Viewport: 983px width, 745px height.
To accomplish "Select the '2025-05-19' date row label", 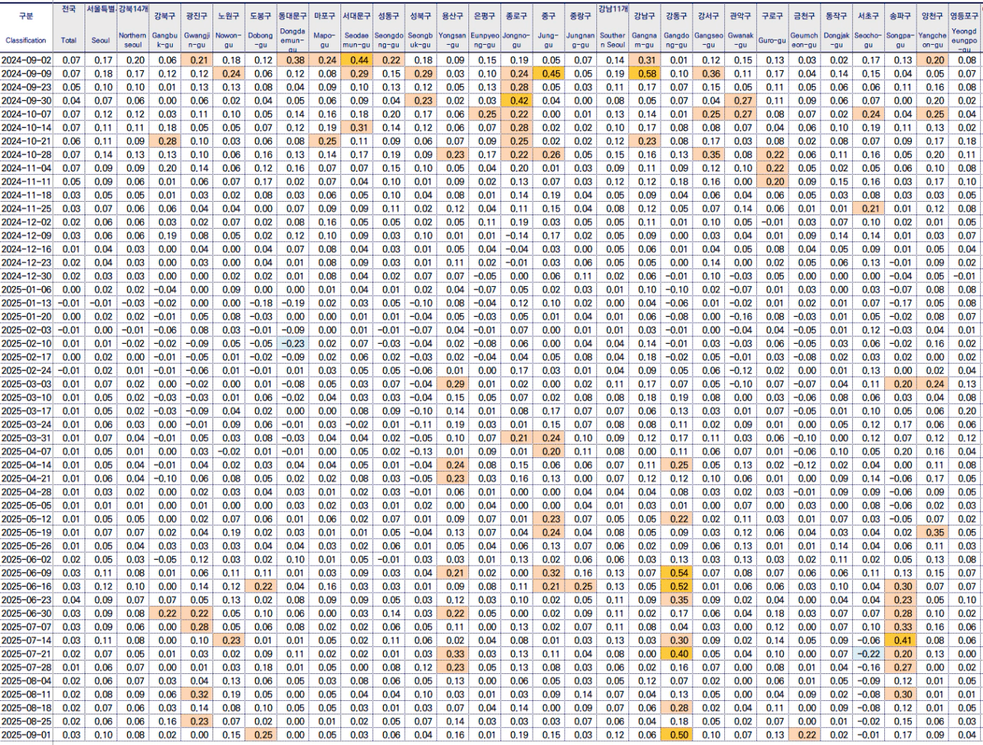I will tap(25, 531).
